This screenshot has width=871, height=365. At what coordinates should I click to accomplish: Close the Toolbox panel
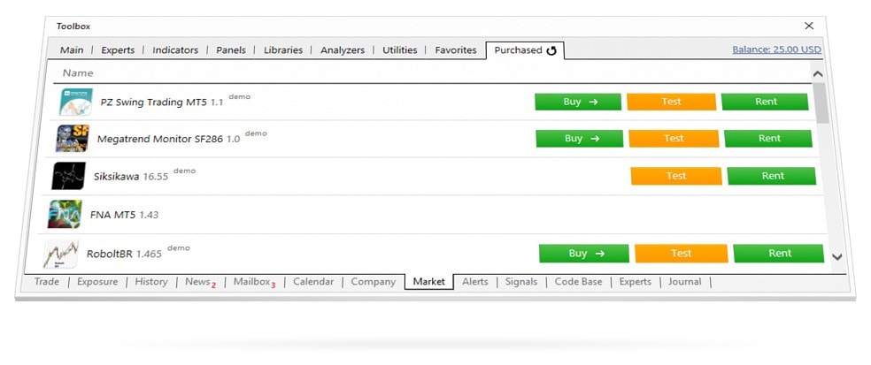pyautogui.click(x=808, y=27)
